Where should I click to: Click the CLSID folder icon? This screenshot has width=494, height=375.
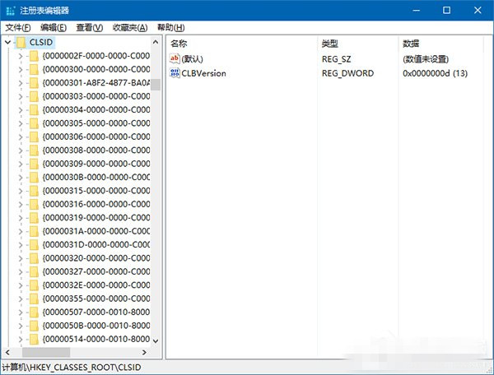[21, 43]
